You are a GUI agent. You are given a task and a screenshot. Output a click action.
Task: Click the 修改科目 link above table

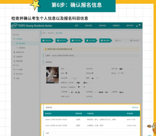pyautogui.click(x=135, y=108)
